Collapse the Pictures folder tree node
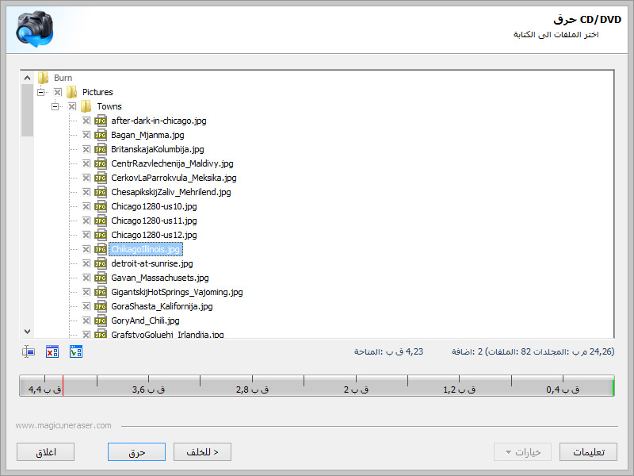The image size is (634, 476). tap(41, 92)
